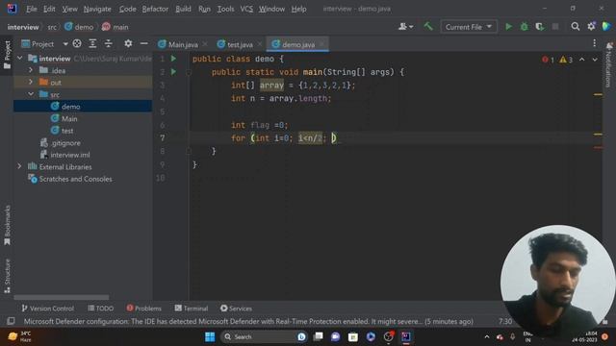The width and height of the screenshot is (616, 346).
Task: Open the Build menu
Action: pyautogui.click(x=183, y=9)
